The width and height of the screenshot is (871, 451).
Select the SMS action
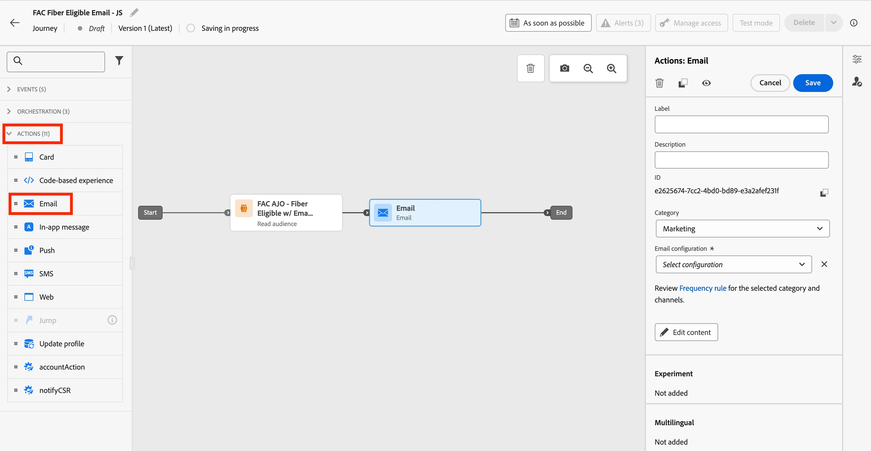tap(65, 274)
